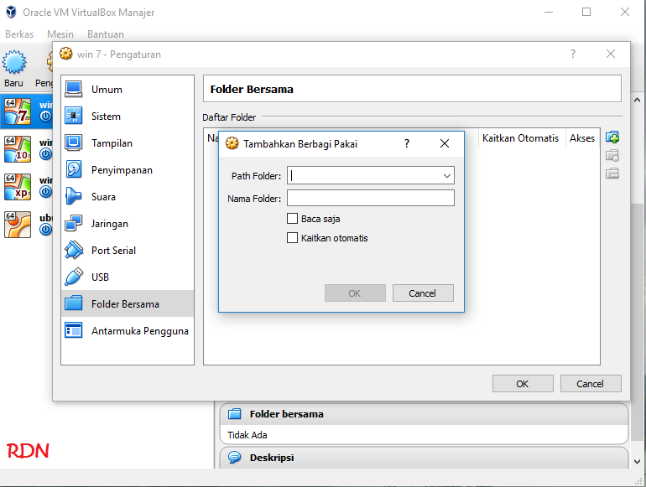Open the Mesin menu
The image size is (646, 487).
tap(60, 34)
